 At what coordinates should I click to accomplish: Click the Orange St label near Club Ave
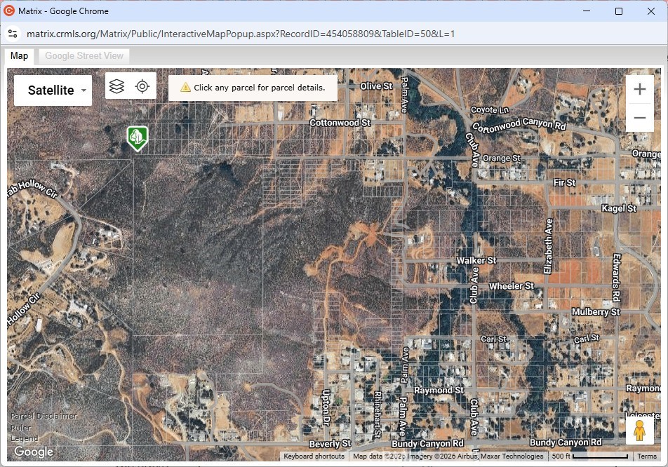click(502, 158)
